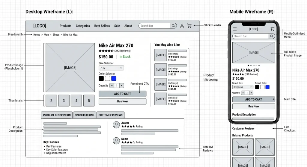
Task: Tap the first mobile carousel dot
Action: click(249, 65)
